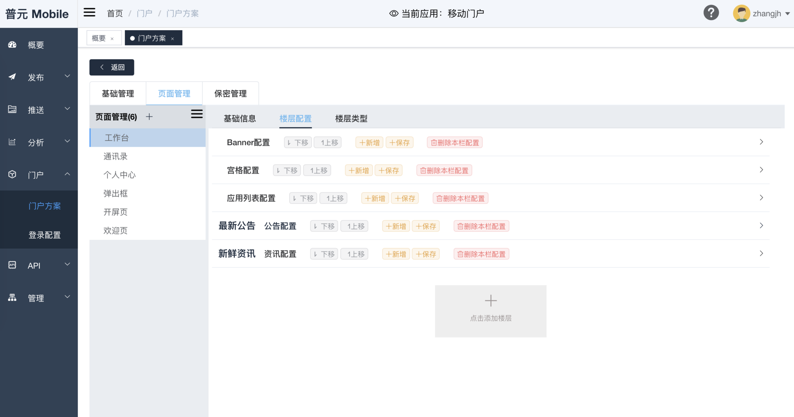Screen dimensions: 794x417
Task: Toggle the sidebar hamburger menu icon
Action: pos(89,12)
